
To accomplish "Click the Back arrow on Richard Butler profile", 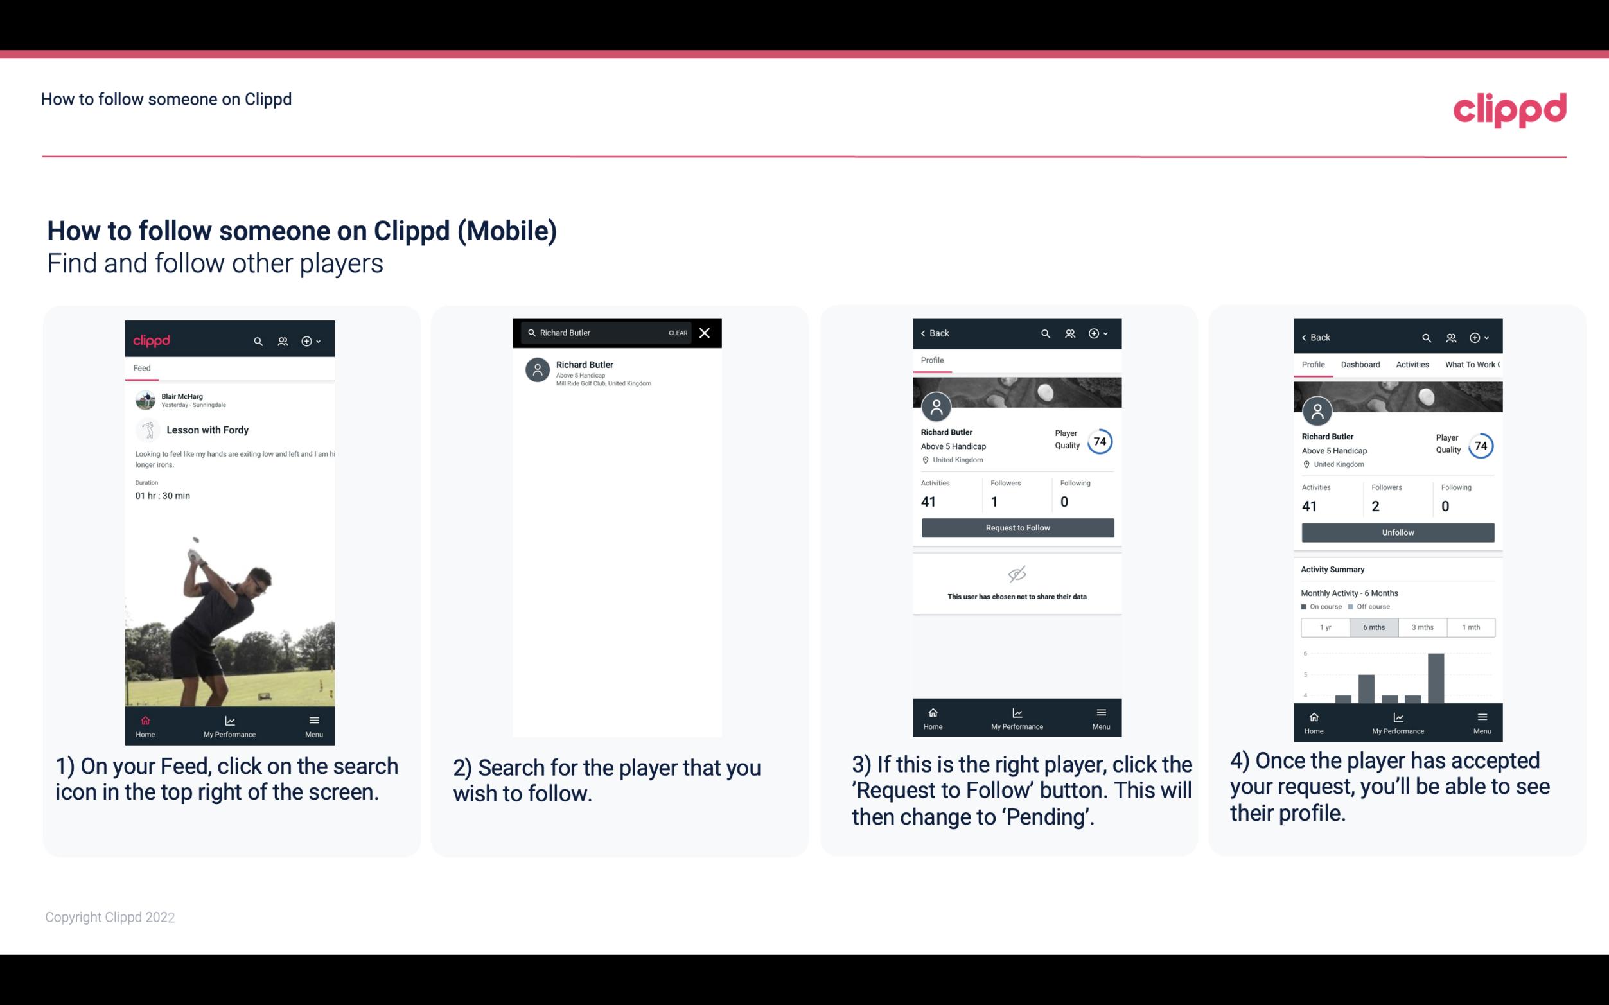I will [926, 332].
